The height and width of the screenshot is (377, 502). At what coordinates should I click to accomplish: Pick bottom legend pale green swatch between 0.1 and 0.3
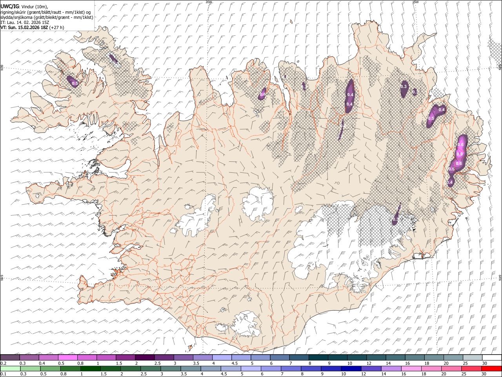tap(11, 368)
